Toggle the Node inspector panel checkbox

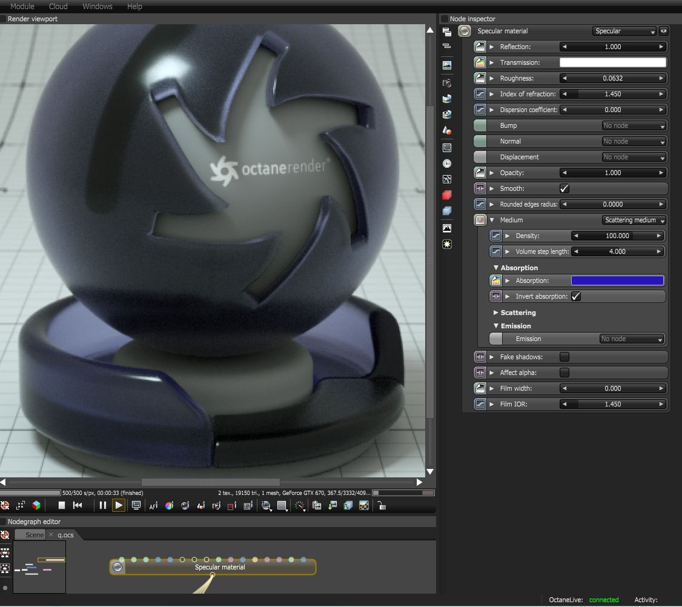tap(444, 19)
